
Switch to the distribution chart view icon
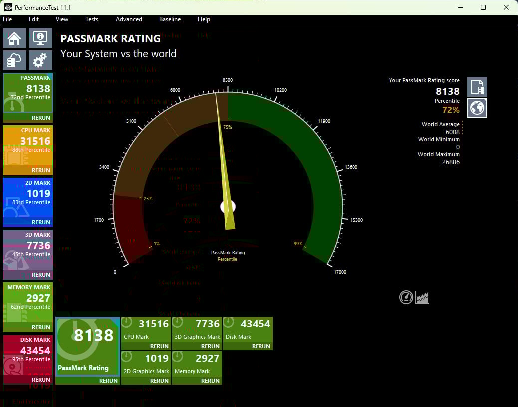422,298
